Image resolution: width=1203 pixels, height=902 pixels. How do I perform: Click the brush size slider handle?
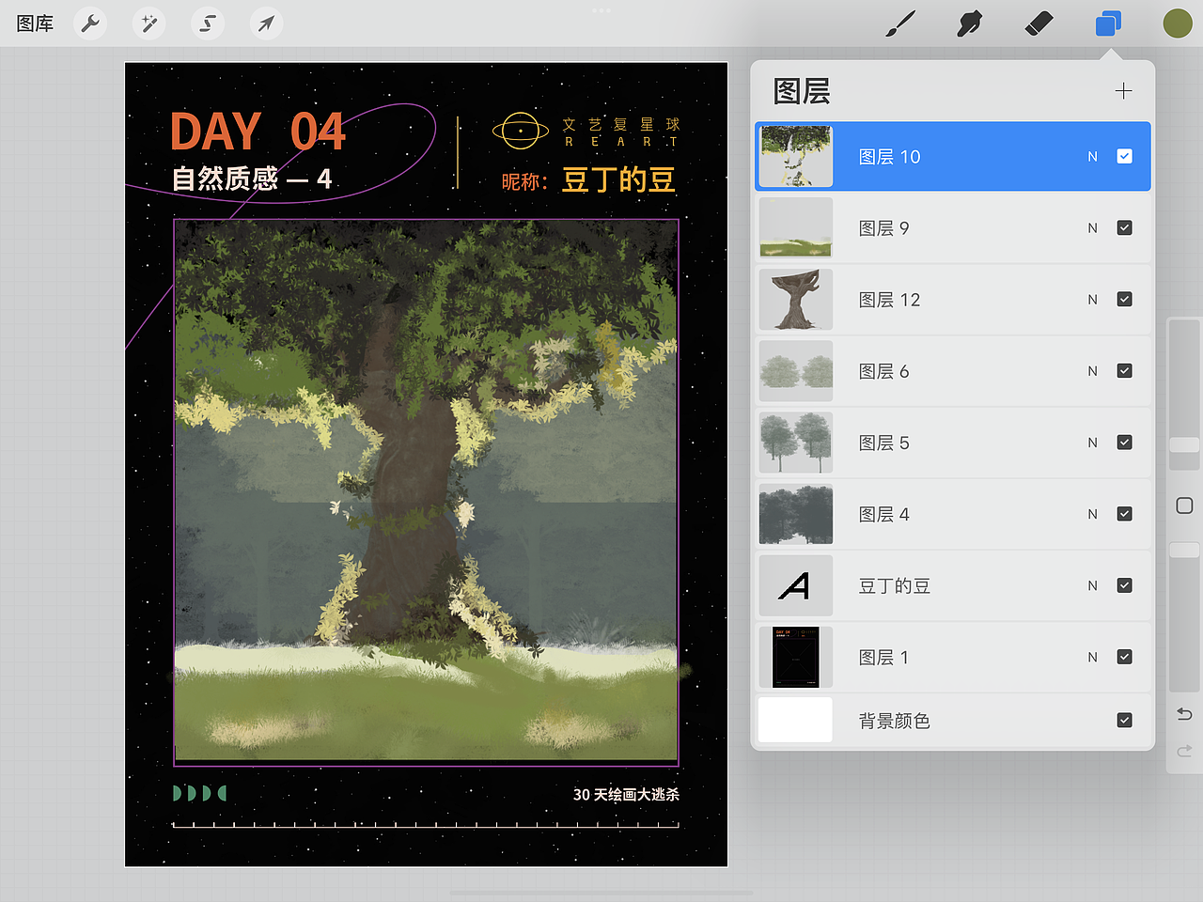(x=1184, y=444)
